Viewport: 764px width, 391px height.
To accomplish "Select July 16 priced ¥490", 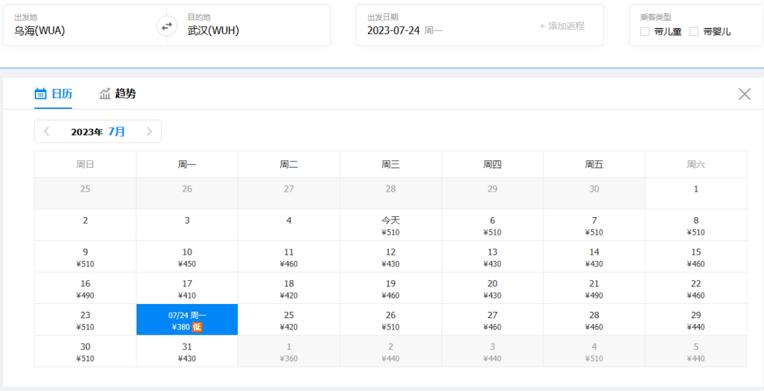I will point(86,288).
